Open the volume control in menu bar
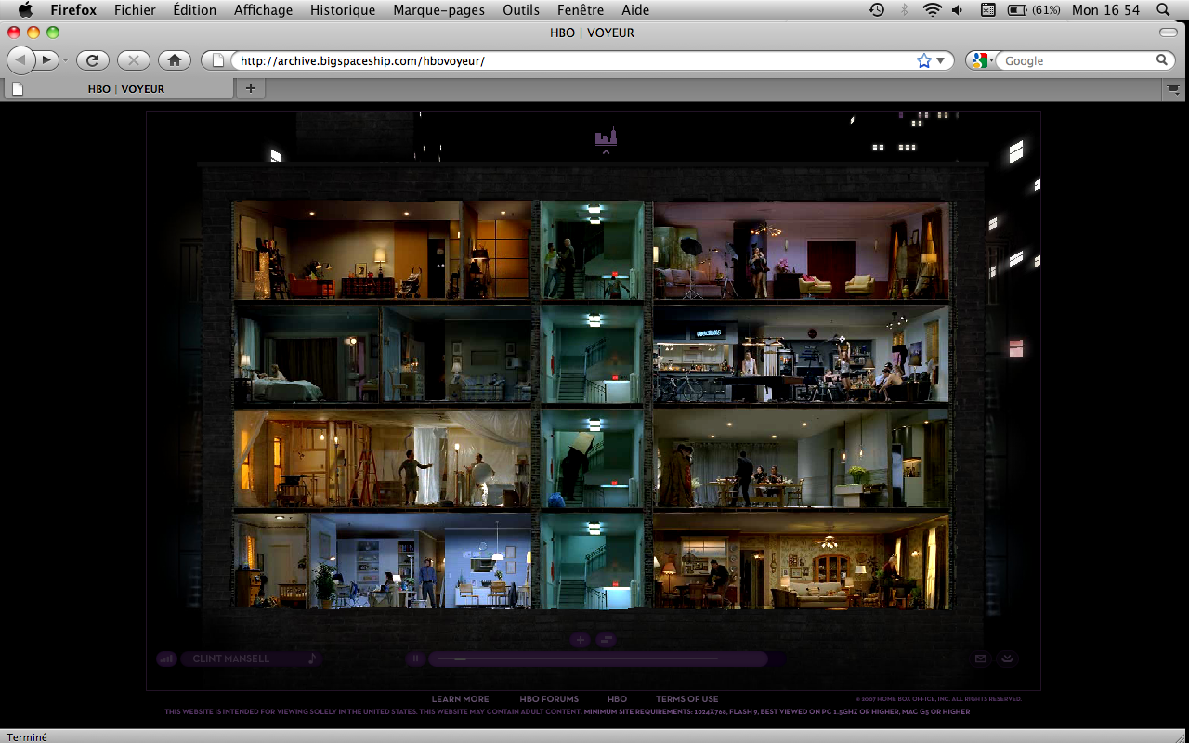This screenshot has height=743, width=1189. coord(958,10)
